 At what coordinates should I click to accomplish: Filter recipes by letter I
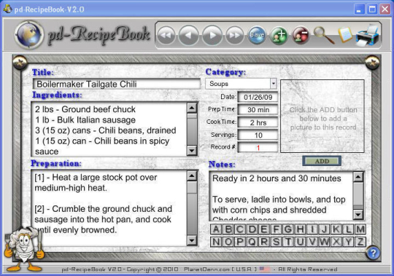(312, 229)
